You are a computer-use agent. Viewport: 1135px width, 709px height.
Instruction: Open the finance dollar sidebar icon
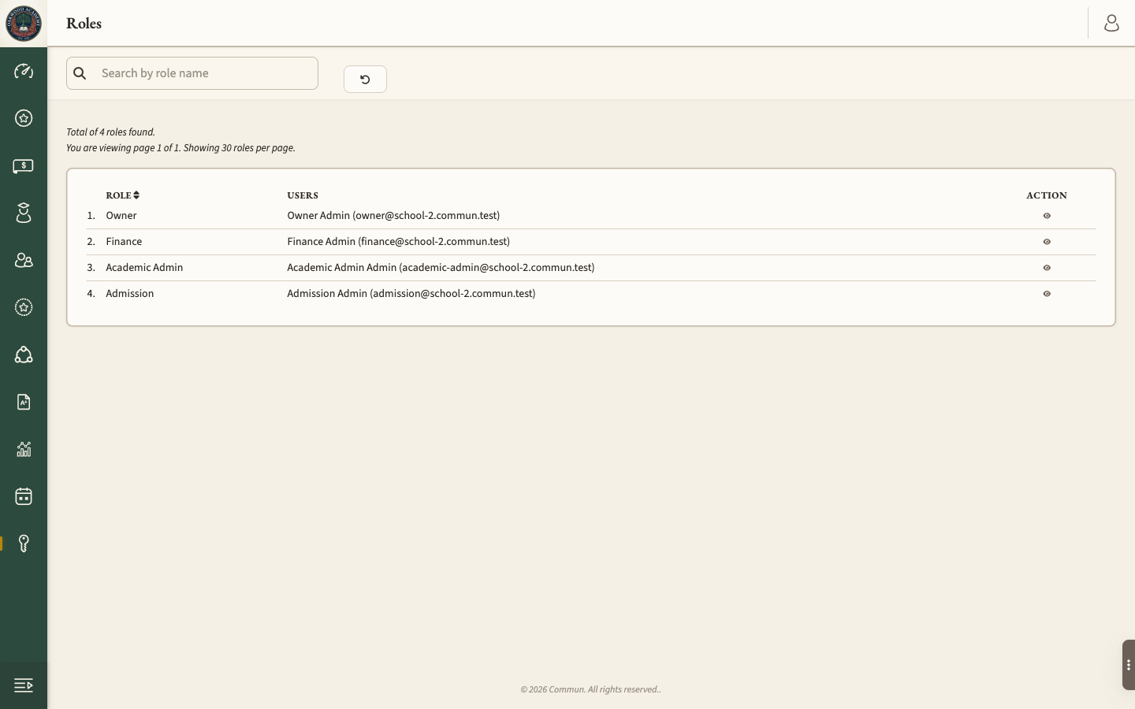[24, 166]
